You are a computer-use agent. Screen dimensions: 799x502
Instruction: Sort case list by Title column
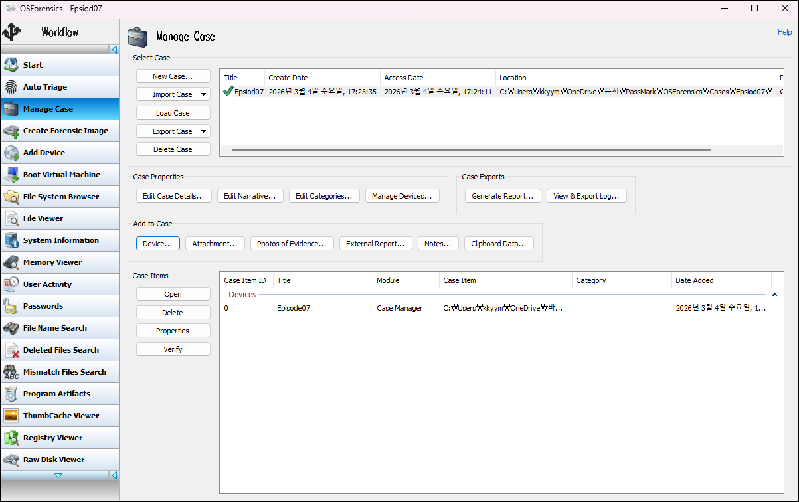coord(242,78)
